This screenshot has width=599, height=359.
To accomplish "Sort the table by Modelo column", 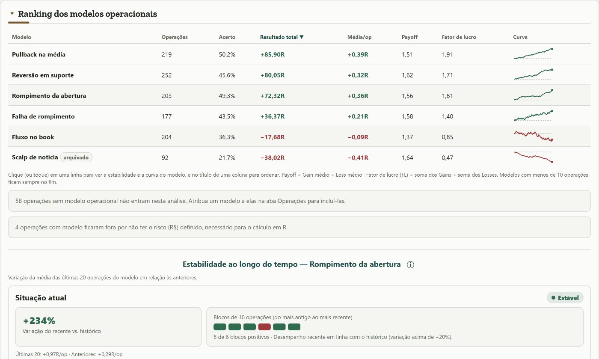I will (x=21, y=37).
